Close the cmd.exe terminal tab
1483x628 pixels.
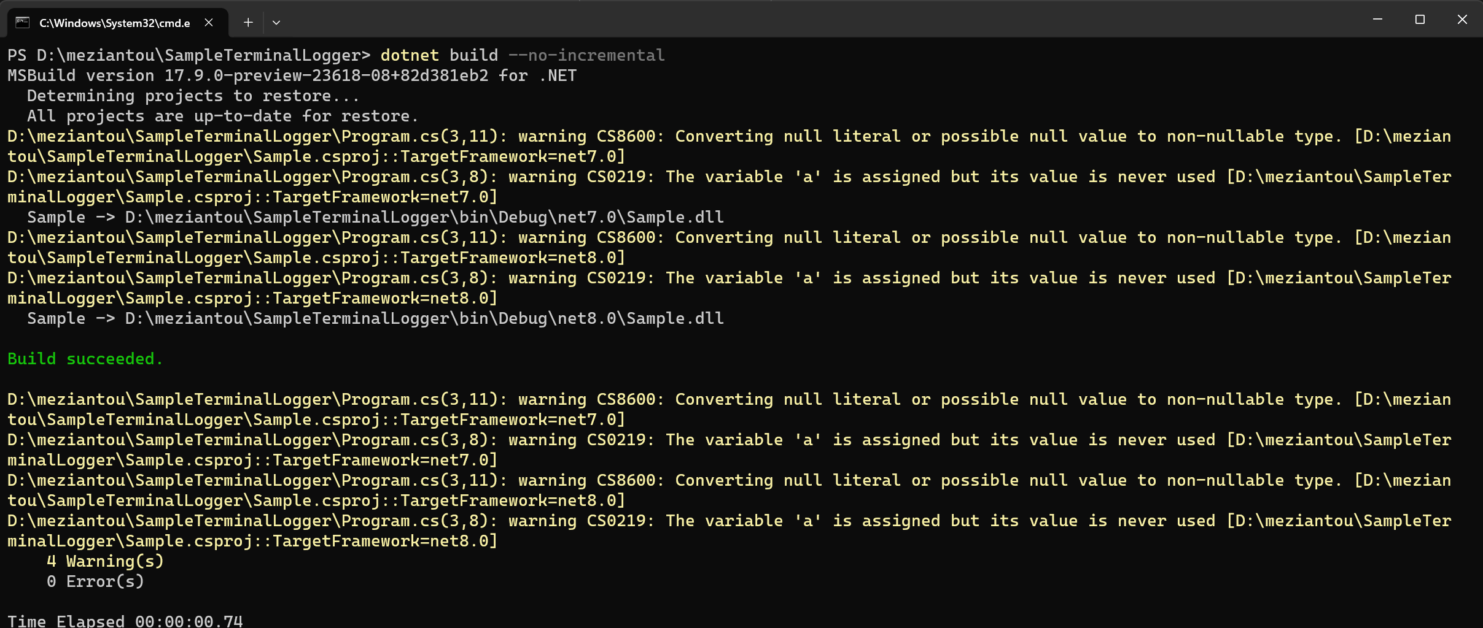click(x=209, y=23)
